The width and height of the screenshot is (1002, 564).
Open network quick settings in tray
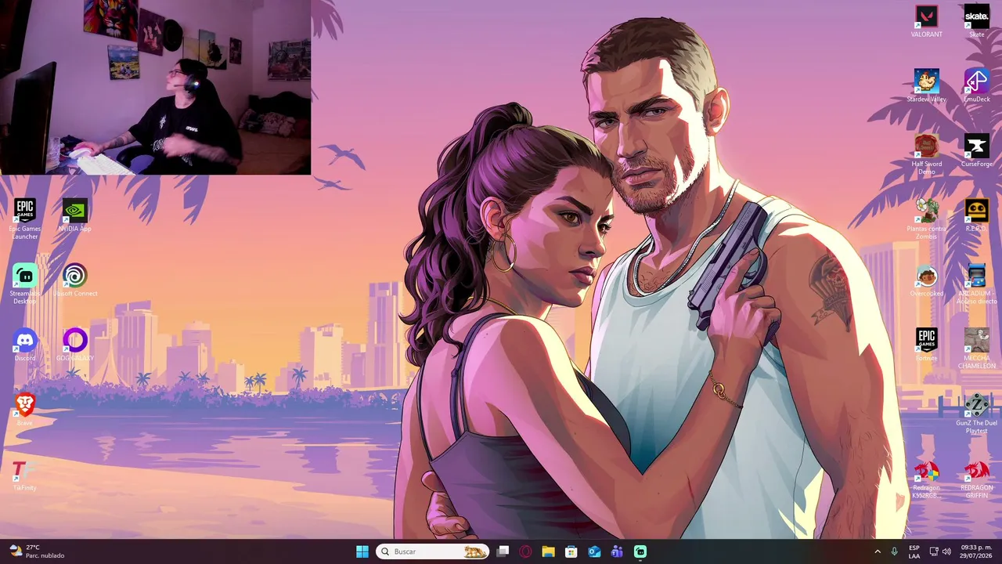(x=934, y=551)
